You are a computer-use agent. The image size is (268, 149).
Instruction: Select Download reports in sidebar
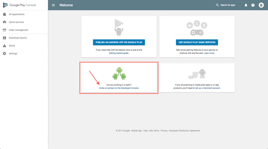(x=18, y=38)
